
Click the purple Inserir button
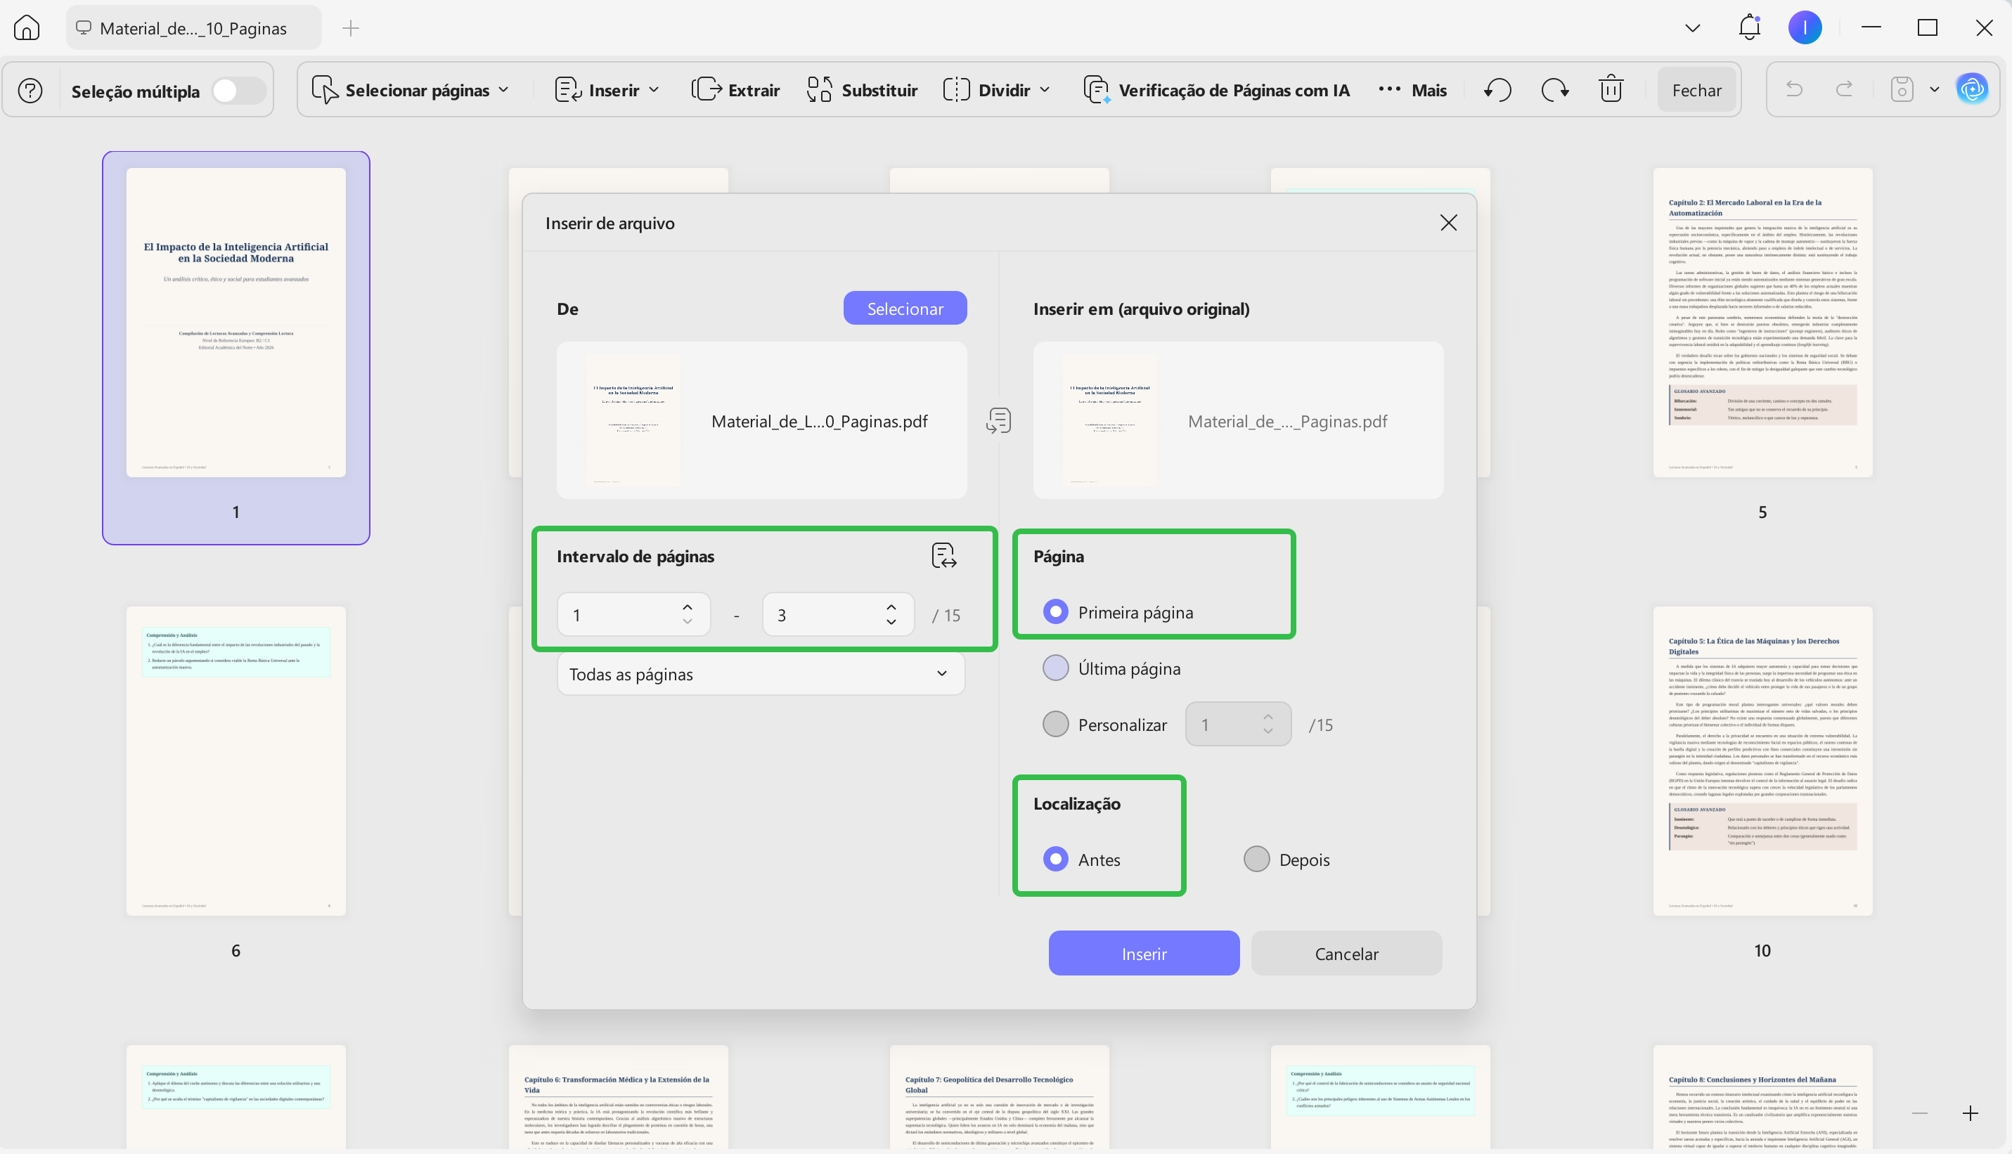1144,954
